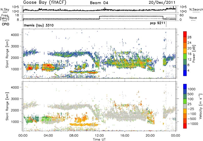Click the power panel 'Slant Range [km]' label
This screenshot has width=203, height=141.
click(x=7, y=54)
